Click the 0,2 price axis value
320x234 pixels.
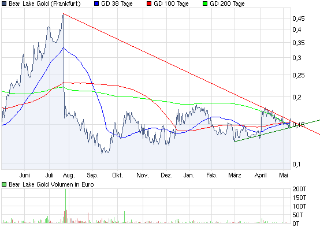(297, 97)
